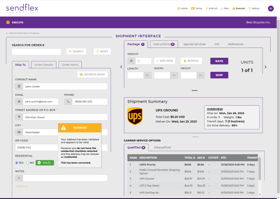Click the SF user avatar icon

point(271,8)
